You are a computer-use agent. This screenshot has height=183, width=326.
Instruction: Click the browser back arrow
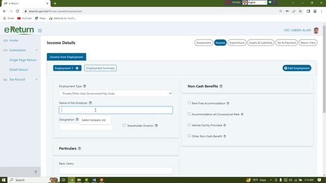coord(5,11)
